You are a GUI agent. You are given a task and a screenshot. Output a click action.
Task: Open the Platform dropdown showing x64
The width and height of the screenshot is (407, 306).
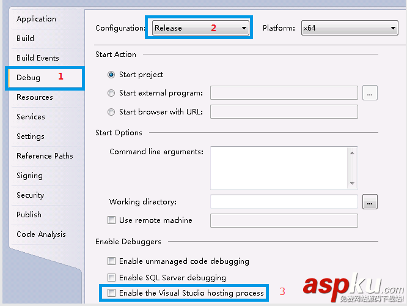[350, 28]
